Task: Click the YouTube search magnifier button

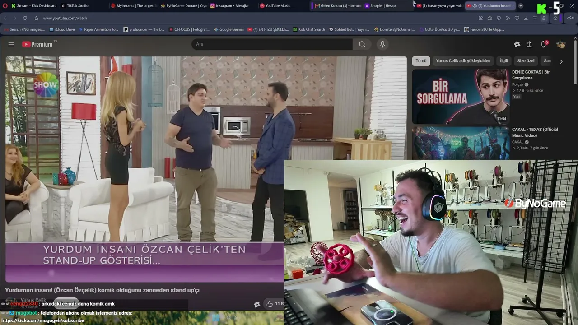Action: pos(362,44)
